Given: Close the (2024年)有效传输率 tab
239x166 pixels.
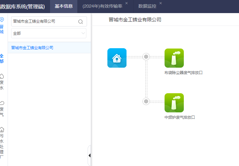Looking at the screenshot, I should tap(127, 3).
